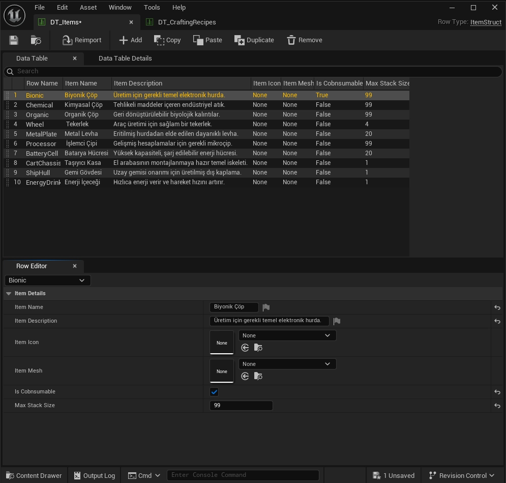Click the localization flag beside Item Name field

coord(266,307)
